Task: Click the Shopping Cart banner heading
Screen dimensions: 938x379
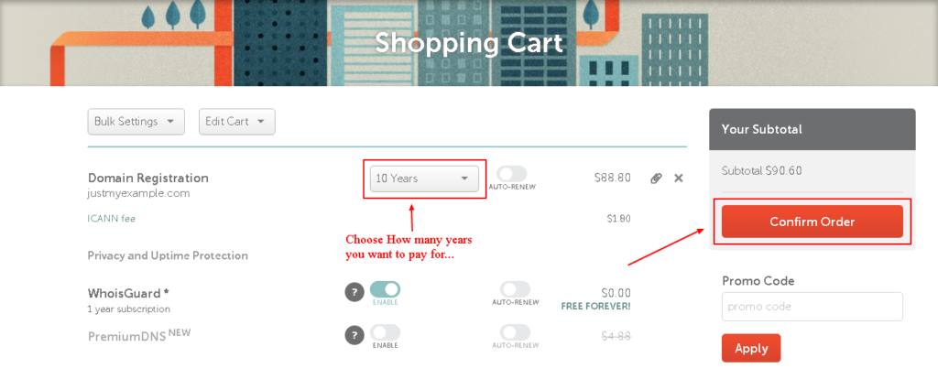Action: pyautogui.click(x=469, y=42)
